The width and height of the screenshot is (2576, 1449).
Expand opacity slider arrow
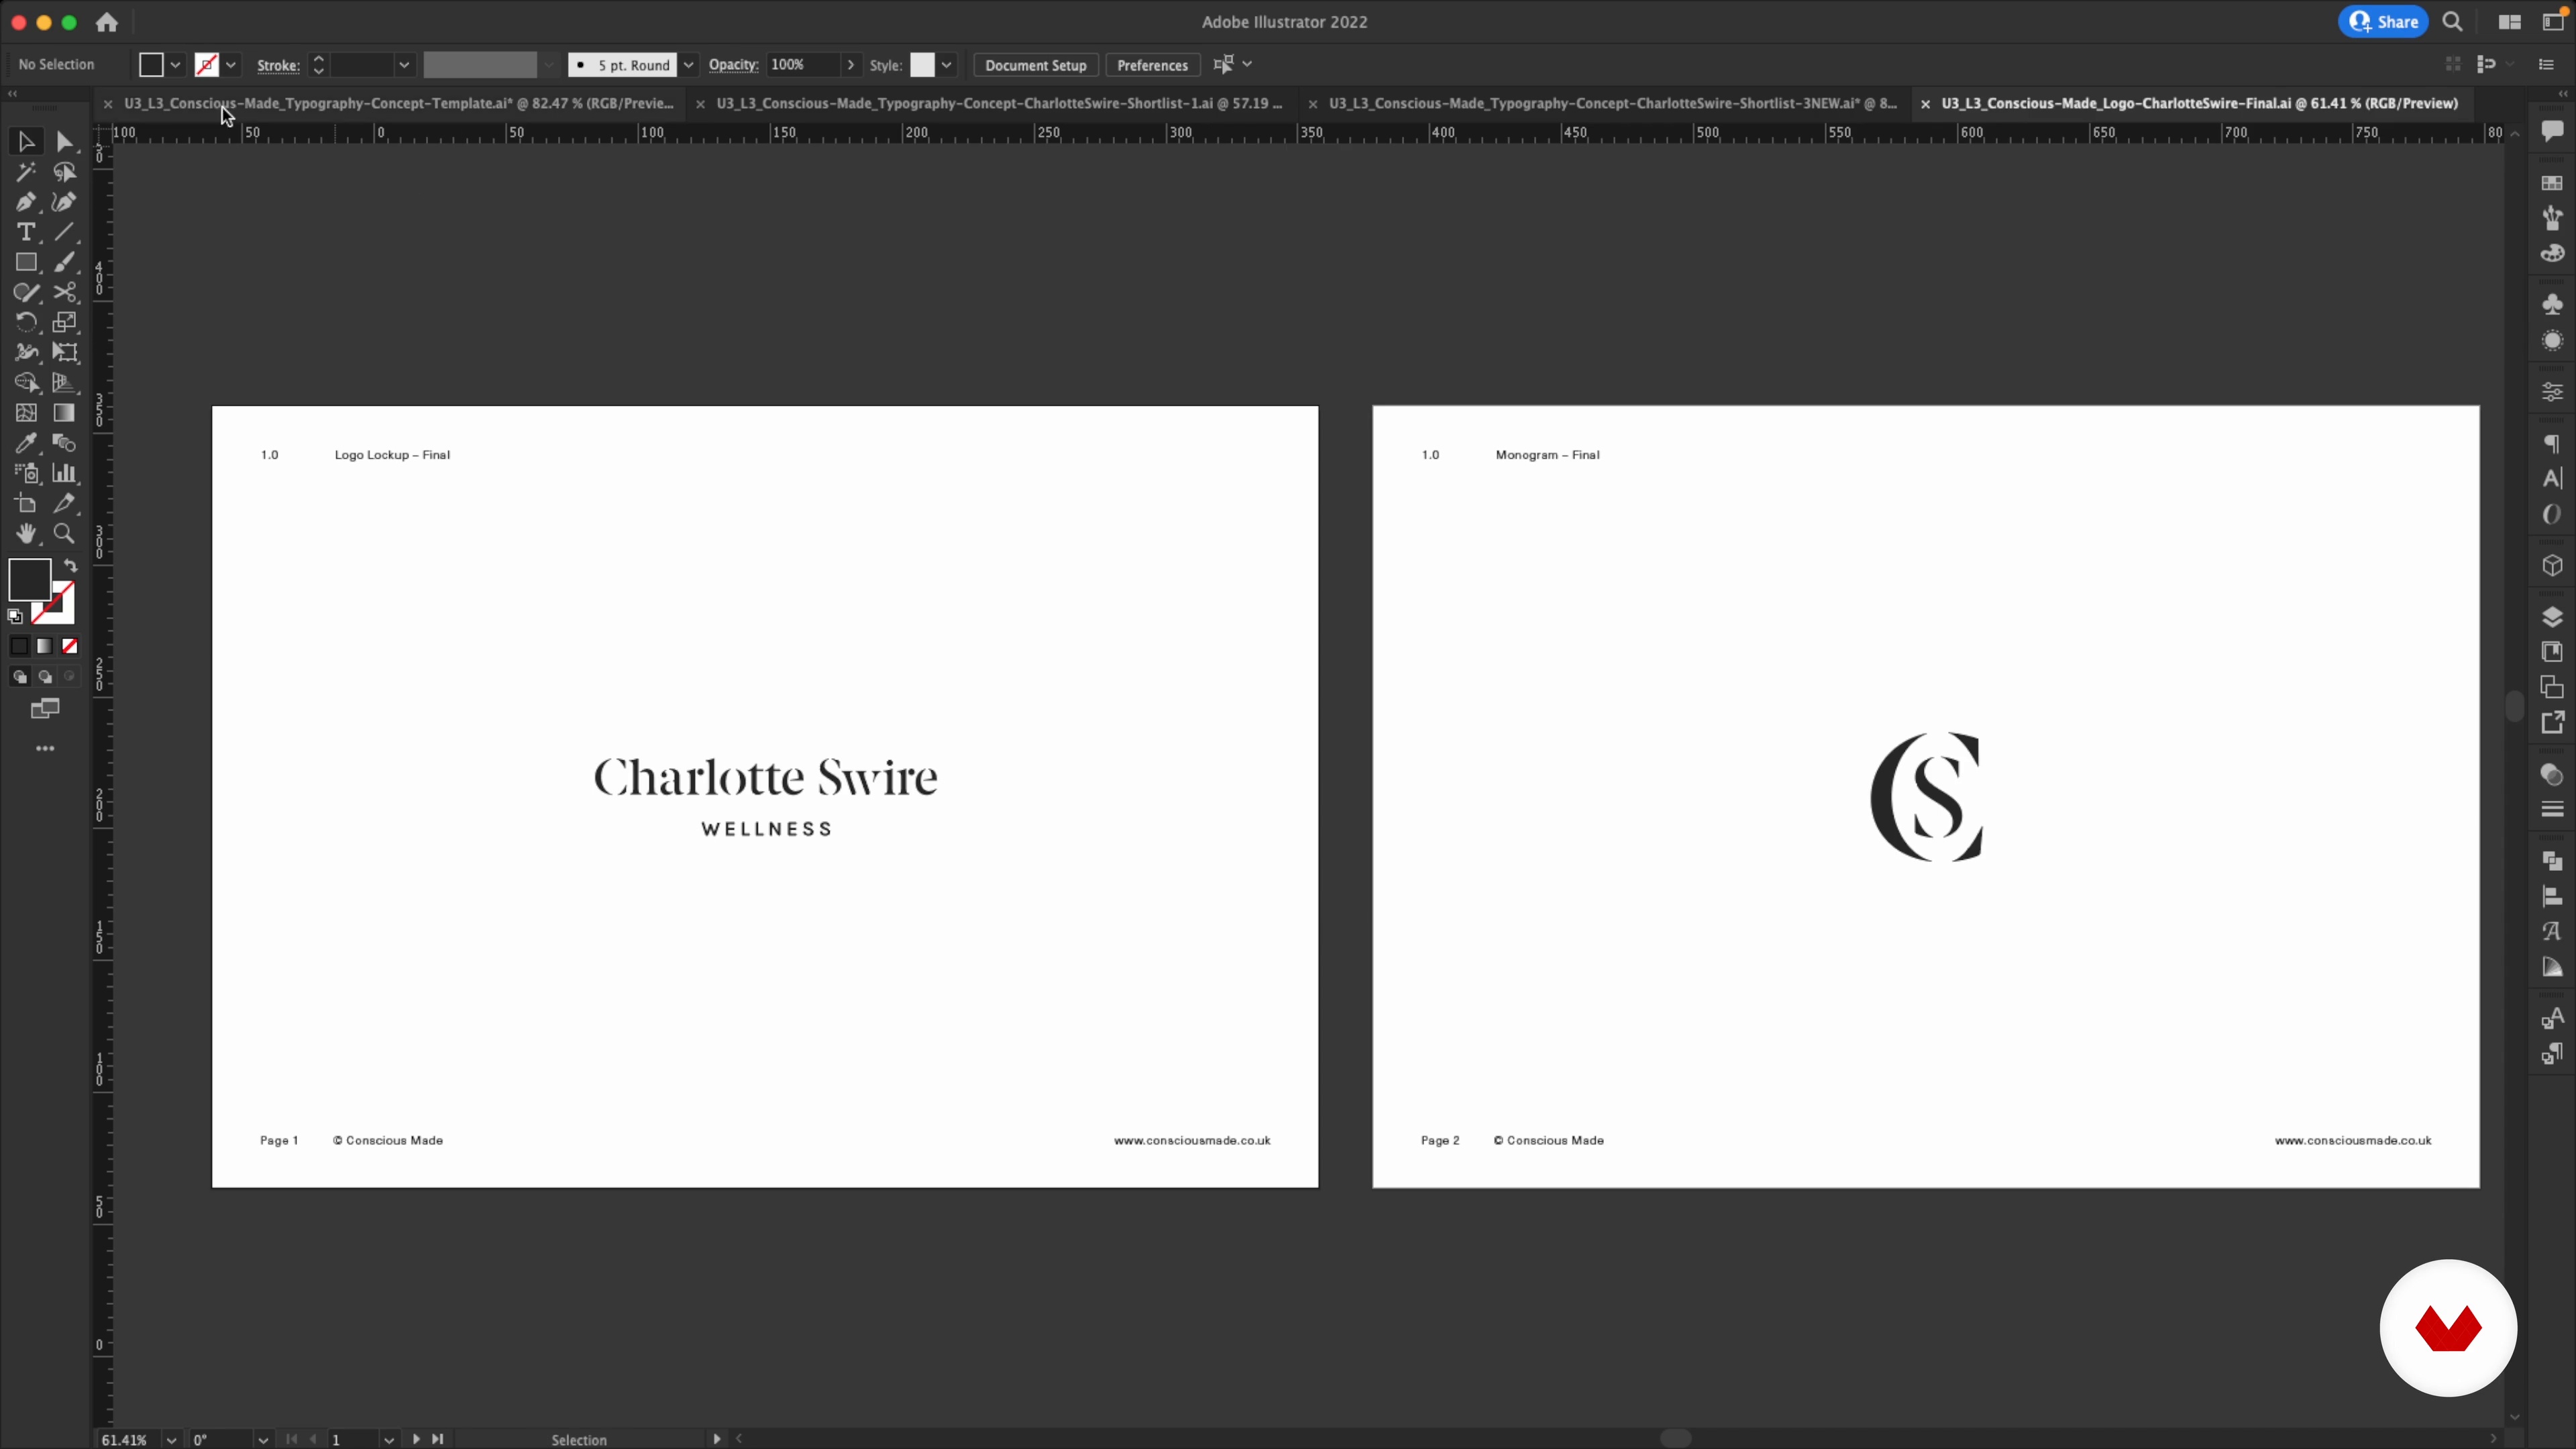coord(851,65)
